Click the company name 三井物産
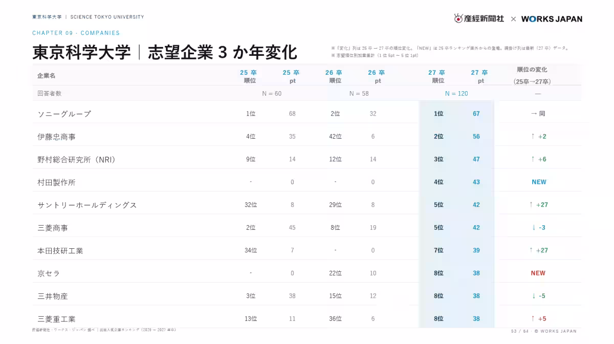 click(53, 296)
